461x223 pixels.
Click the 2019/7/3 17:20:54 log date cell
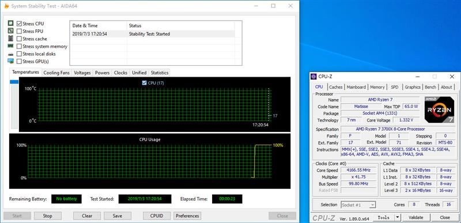(89, 34)
